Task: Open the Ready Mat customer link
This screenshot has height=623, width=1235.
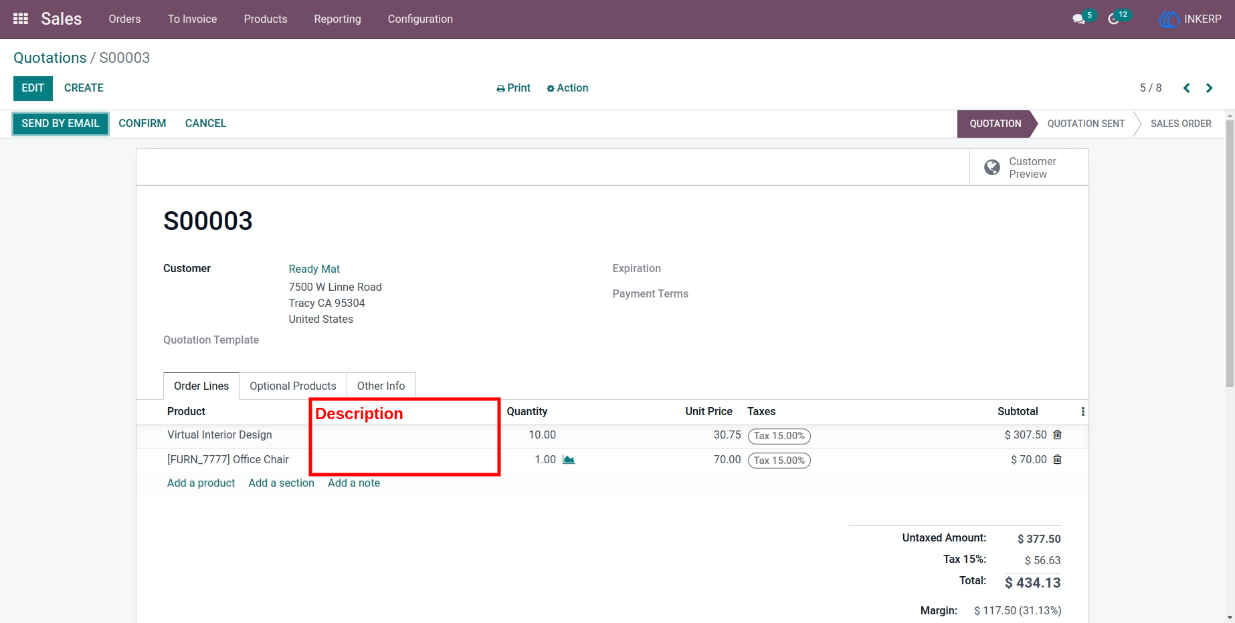Action: [x=314, y=269]
